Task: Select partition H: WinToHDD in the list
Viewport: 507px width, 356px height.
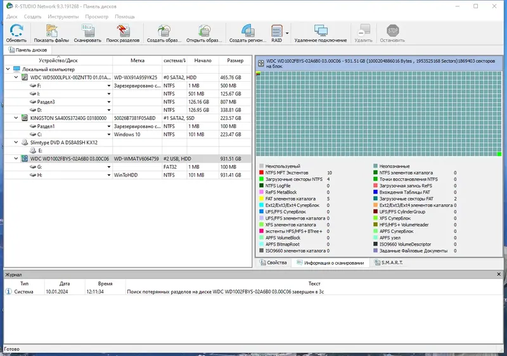Action: (40, 175)
